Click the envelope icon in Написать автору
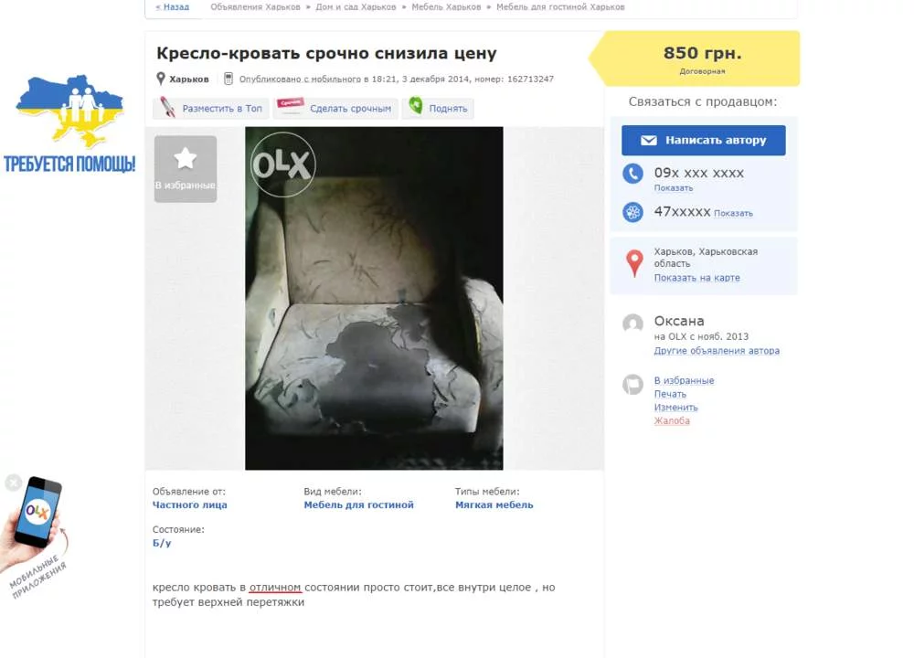The height and width of the screenshot is (658, 914). 649,141
